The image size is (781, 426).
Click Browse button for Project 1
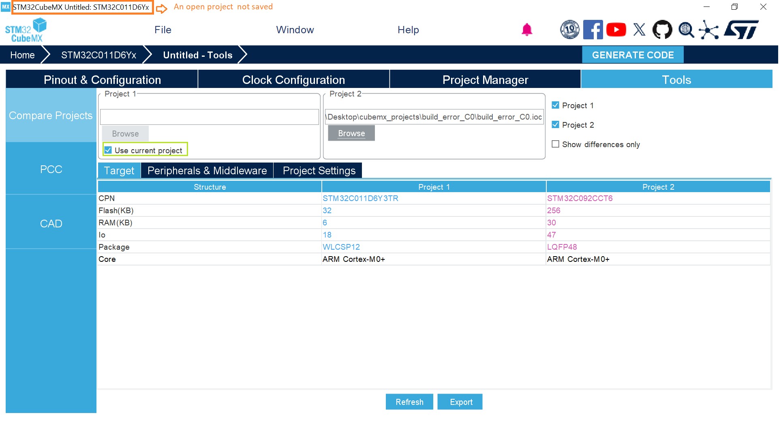pos(125,134)
